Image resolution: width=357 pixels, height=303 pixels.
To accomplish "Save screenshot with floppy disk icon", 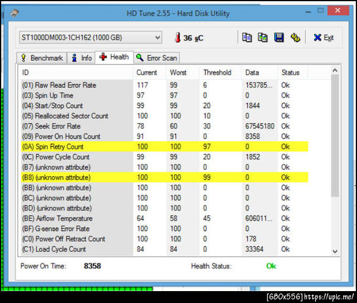I will pyautogui.click(x=279, y=38).
